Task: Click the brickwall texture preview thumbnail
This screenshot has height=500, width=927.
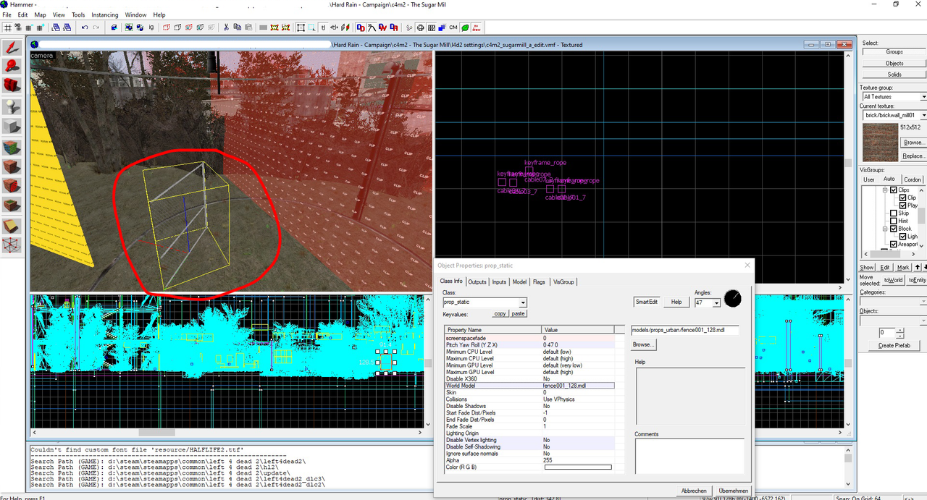Action: click(x=879, y=141)
